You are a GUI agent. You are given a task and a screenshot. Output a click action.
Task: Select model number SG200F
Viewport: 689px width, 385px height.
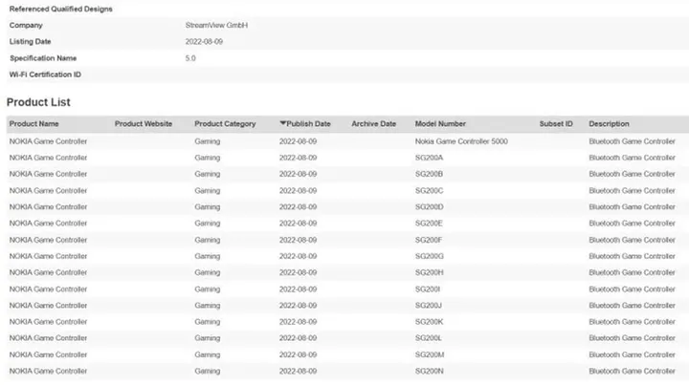click(x=429, y=240)
